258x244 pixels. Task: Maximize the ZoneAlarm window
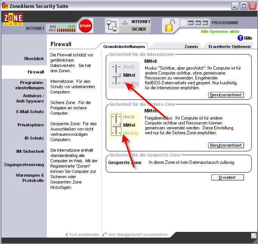tap(244, 6)
